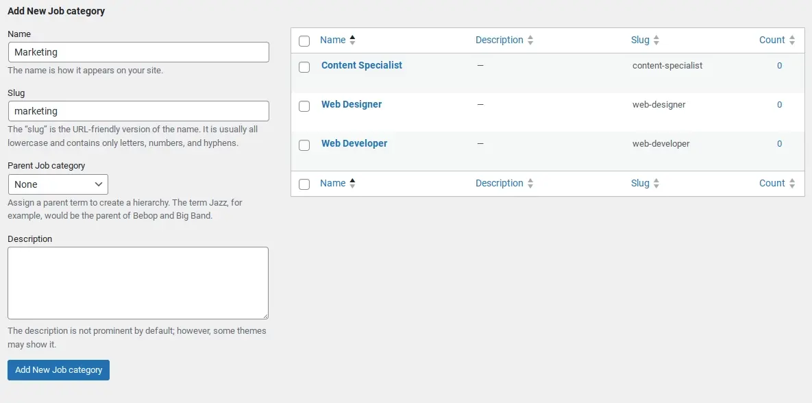The width and height of the screenshot is (812, 403).
Task: Click the footer Count sort arrows icon
Action: pos(792,183)
